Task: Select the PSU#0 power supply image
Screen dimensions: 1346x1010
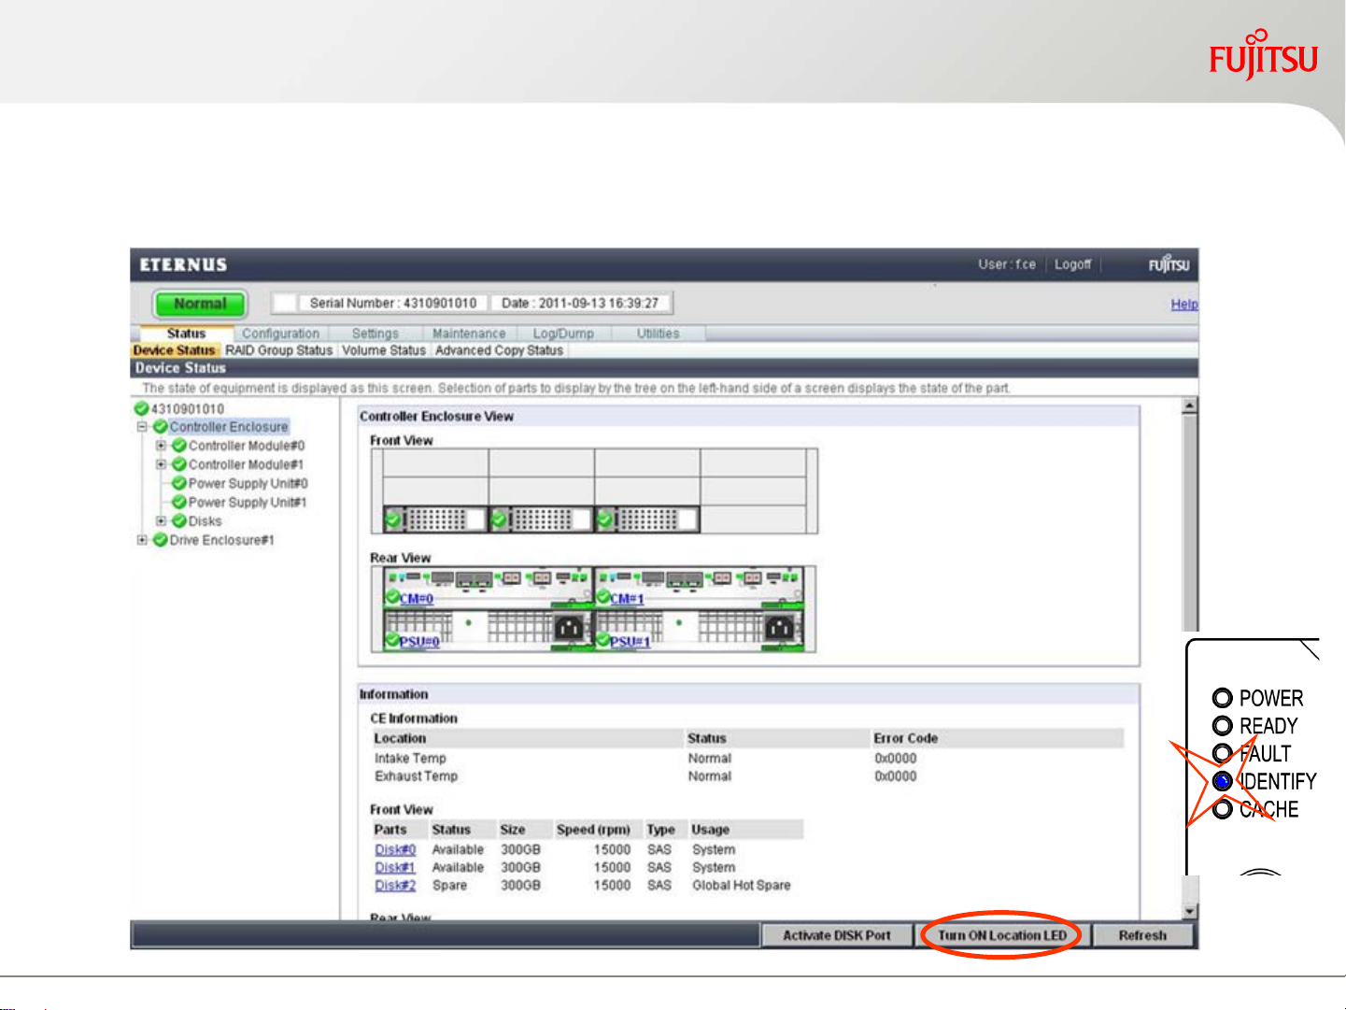Action: [x=418, y=641]
